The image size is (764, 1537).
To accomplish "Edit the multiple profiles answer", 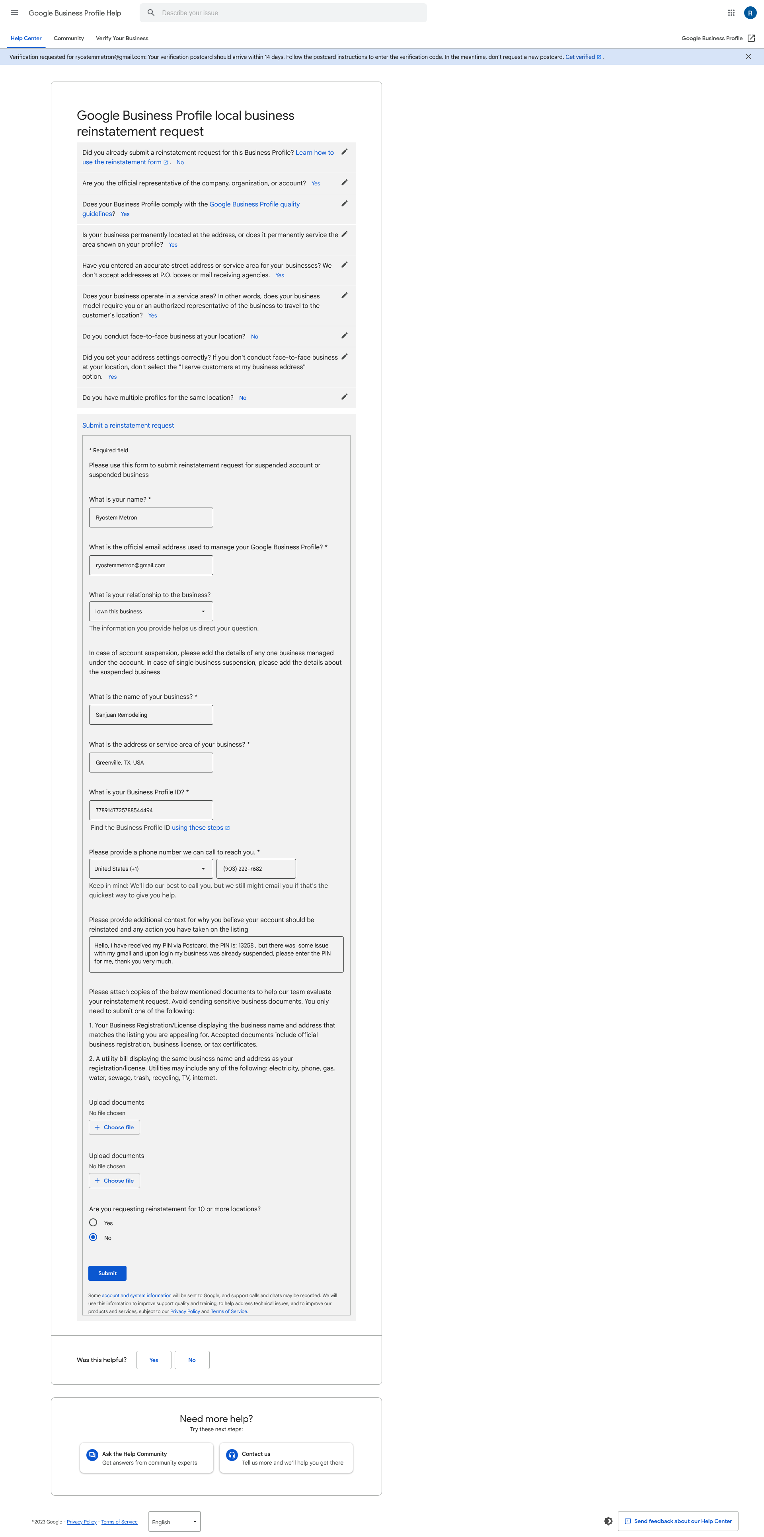I will pos(345,397).
